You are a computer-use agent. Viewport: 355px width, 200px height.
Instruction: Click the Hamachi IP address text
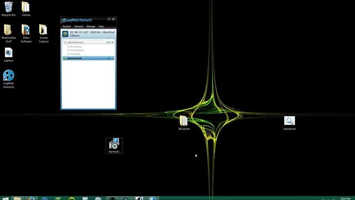click(93, 32)
